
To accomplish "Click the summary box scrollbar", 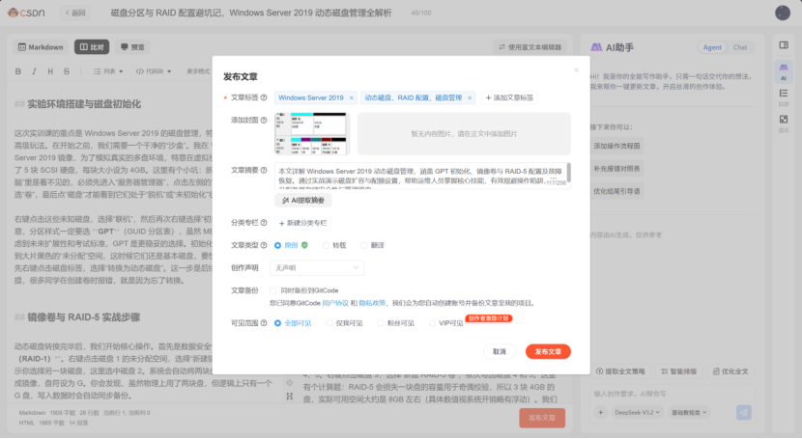I will click(568, 173).
